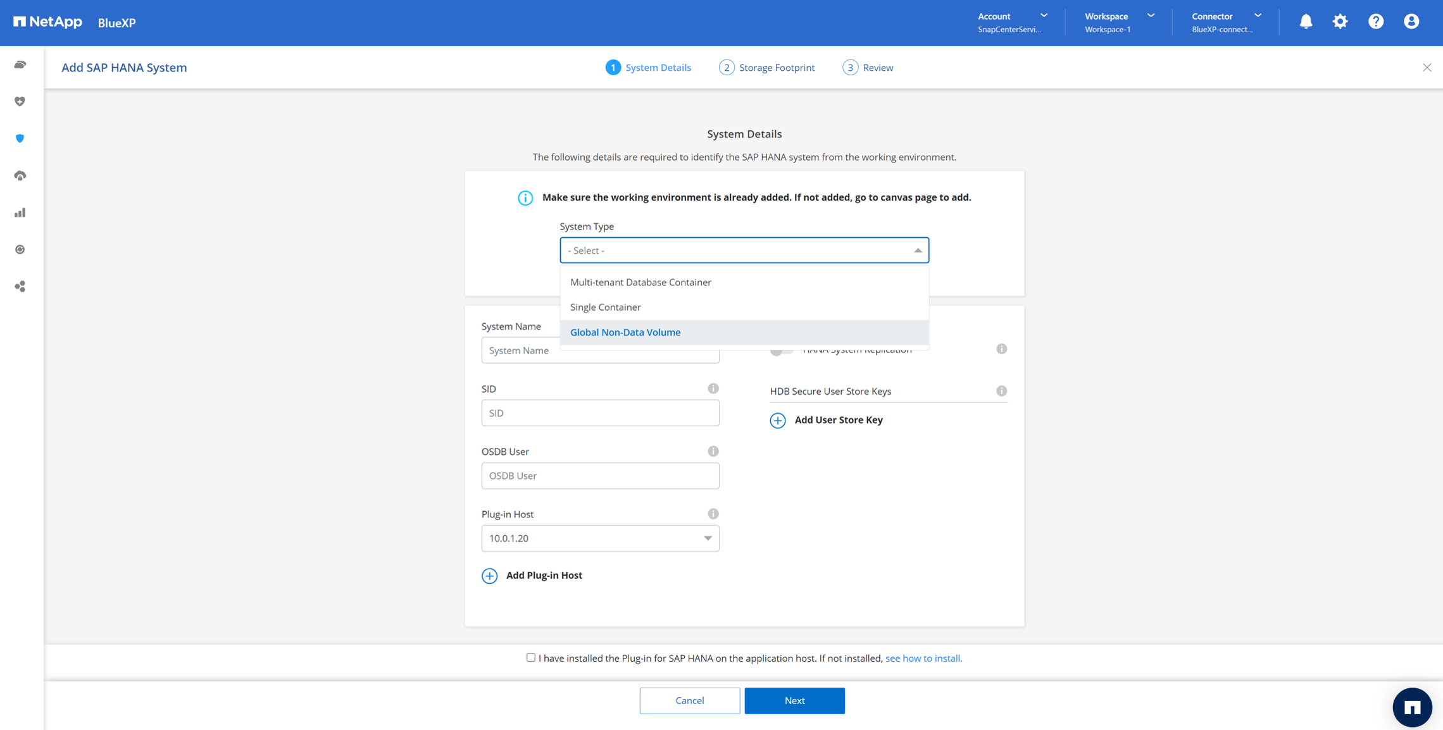Select the shield Protection sidebar icon
This screenshot has height=730, width=1443.
(x=20, y=139)
